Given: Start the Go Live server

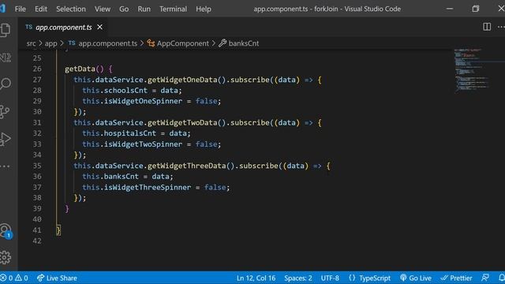Looking at the screenshot, I should click(416, 278).
